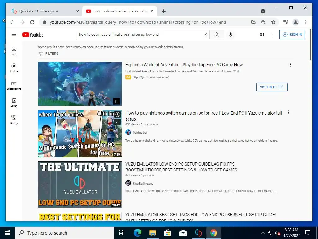Image resolution: width=318 pixels, height=239 pixels.
Task: Open Subscriptions in the sidebar
Action: [14, 85]
